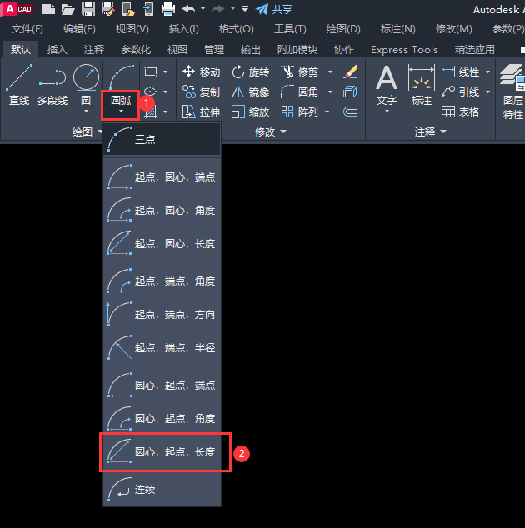Click the 线性 linear dimension tool
525x528 pixels.
click(460, 72)
